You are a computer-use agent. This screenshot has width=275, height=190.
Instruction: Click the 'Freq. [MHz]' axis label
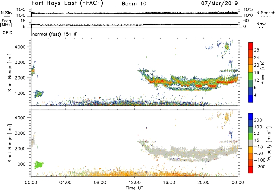6,23
